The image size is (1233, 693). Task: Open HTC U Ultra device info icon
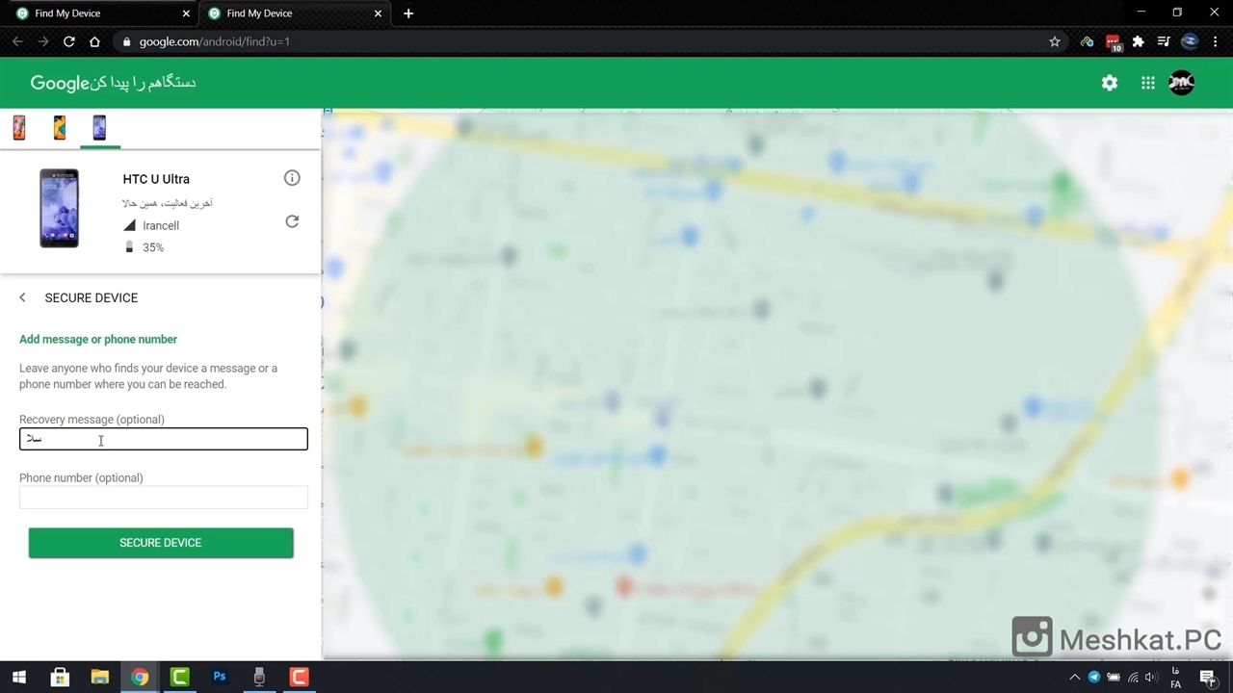292,178
